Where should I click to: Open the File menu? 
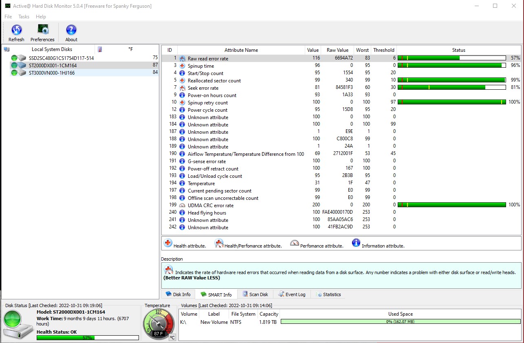[x=8, y=17]
